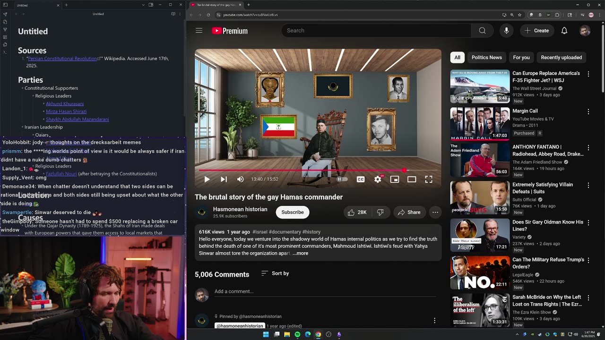
Task: Select the All filter chip
Action: pyautogui.click(x=458, y=58)
